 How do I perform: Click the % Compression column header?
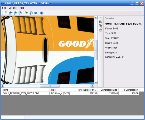[x=129, y=90]
